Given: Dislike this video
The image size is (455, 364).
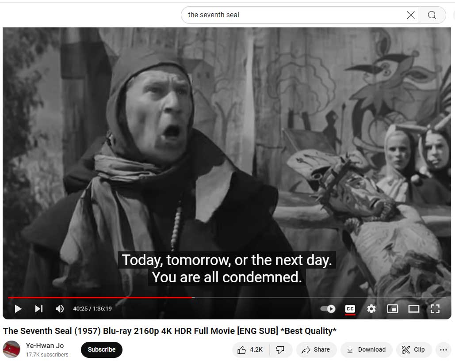Looking at the screenshot, I should tap(280, 350).
